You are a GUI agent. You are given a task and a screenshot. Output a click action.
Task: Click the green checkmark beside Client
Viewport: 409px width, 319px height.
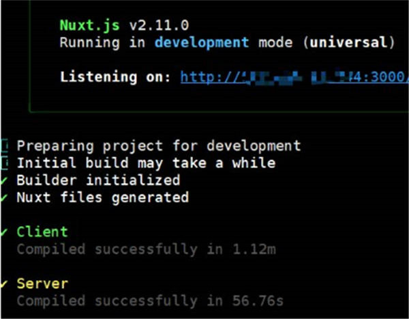tap(4, 232)
